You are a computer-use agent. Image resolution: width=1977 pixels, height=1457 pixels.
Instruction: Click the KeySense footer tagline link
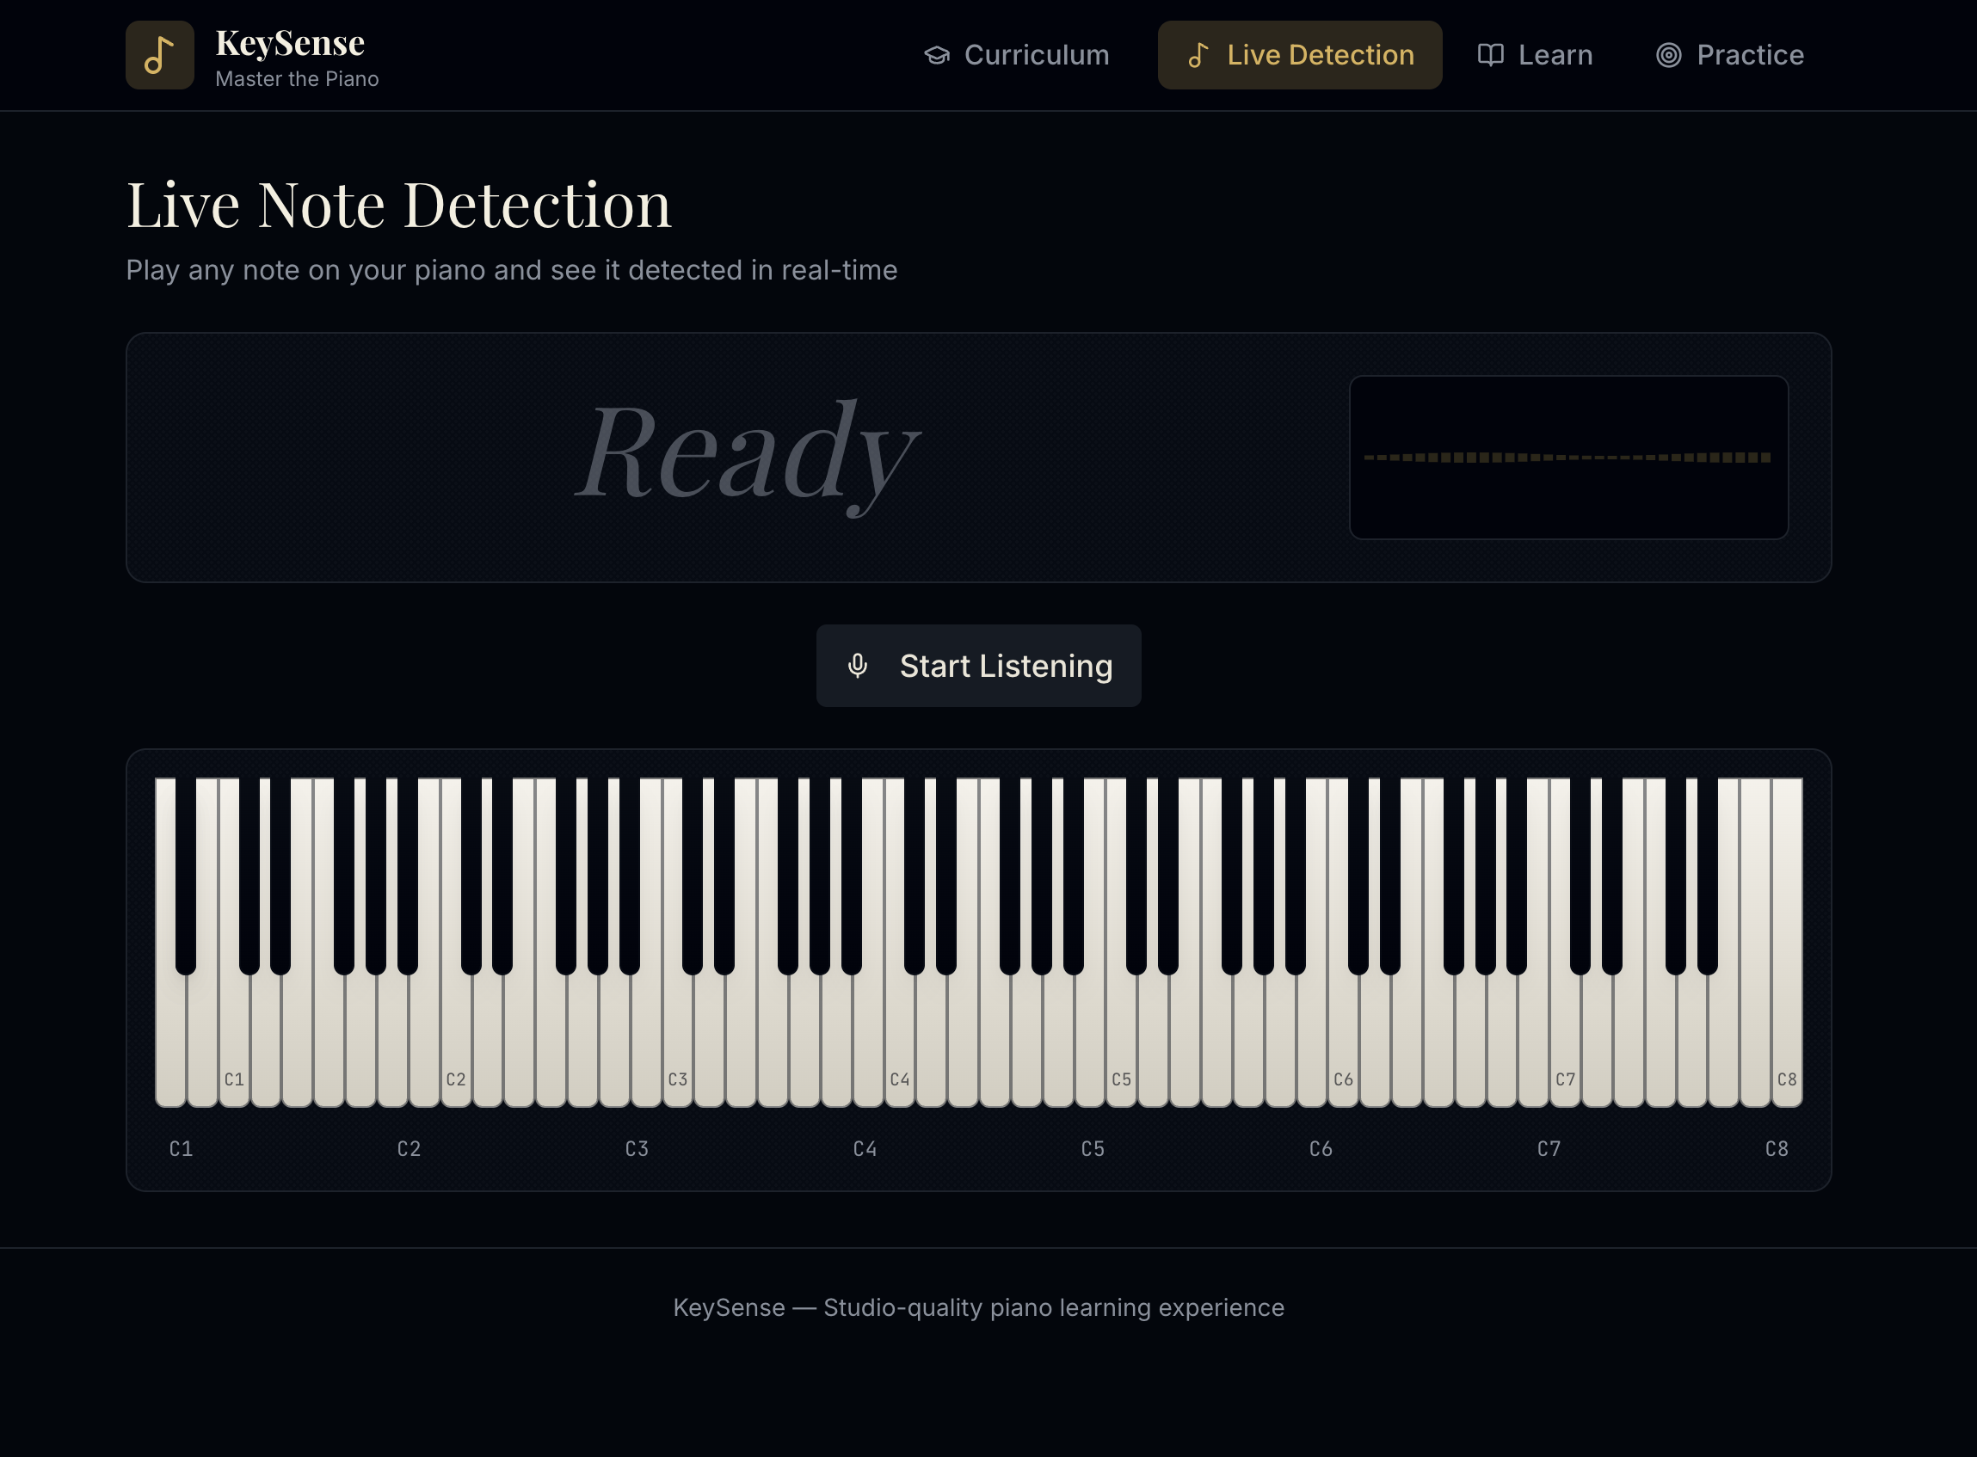click(x=979, y=1308)
